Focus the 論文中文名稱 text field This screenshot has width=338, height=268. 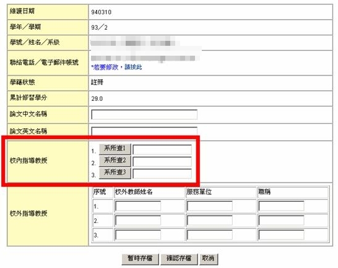pyautogui.click(x=144, y=115)
